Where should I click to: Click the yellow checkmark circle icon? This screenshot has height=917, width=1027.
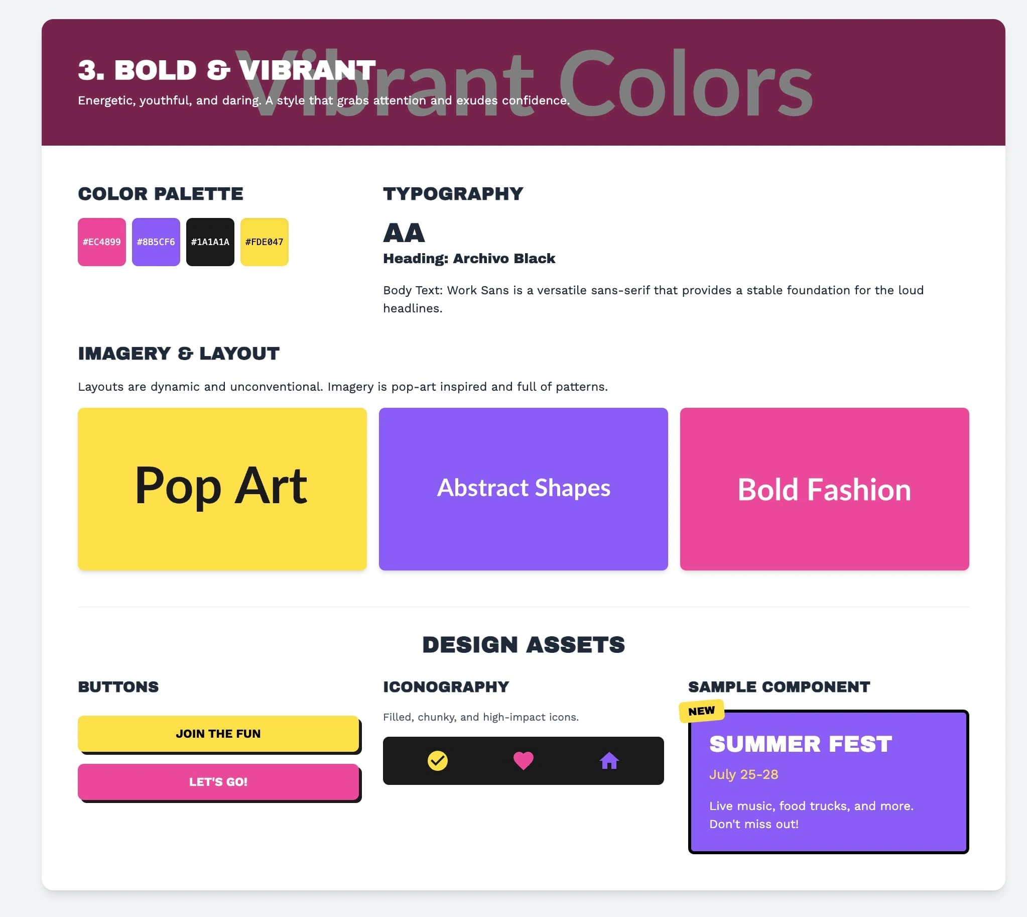pos(437,760)
